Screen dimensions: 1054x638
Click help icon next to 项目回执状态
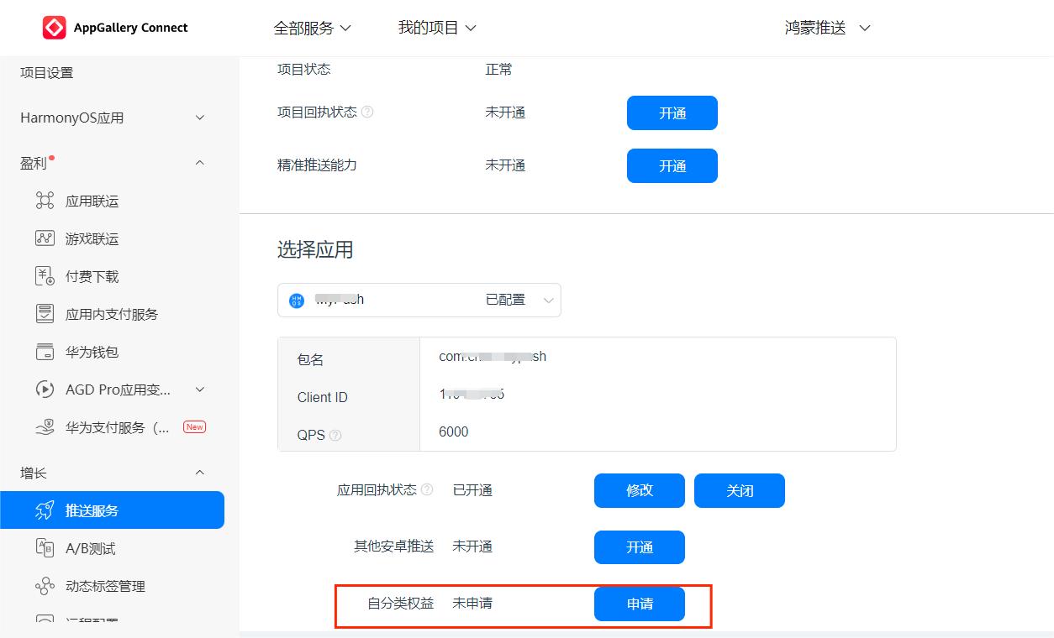tap(367, 112)
